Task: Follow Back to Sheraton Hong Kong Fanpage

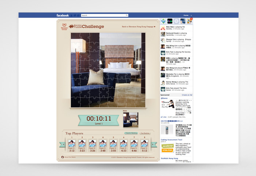Action: tap(139, 26)
